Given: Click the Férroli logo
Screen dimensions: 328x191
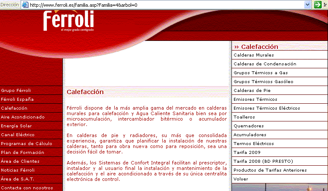Looking at the screenshot, I should (69, 21).
